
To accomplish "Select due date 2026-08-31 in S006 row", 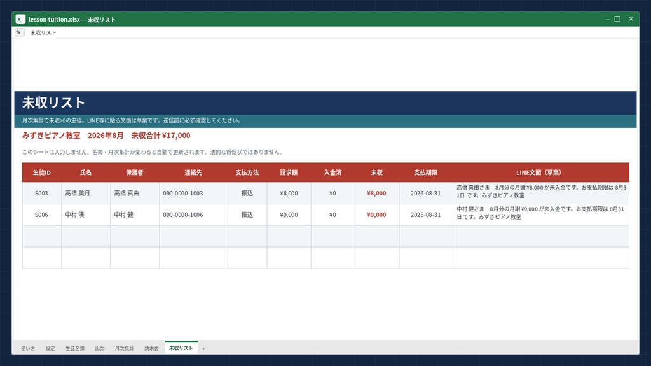I will pyautogui.click(x=425, y=215).
